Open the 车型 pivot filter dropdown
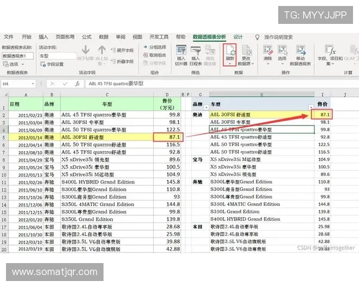The height and width of the screenshot is (287, 359). click(311, 107)
